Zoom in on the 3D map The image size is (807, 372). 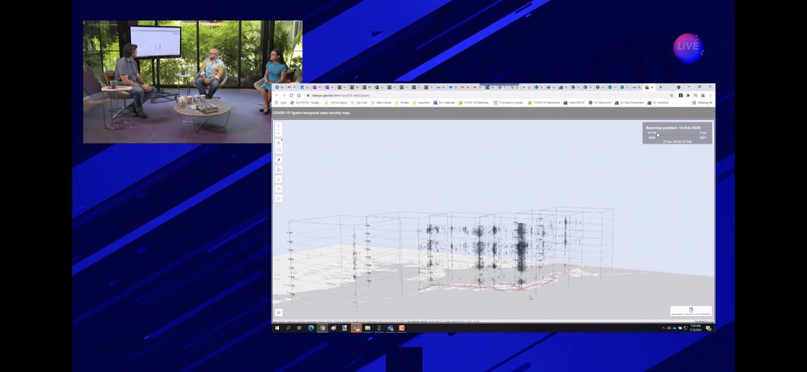[x=278, y=125]
